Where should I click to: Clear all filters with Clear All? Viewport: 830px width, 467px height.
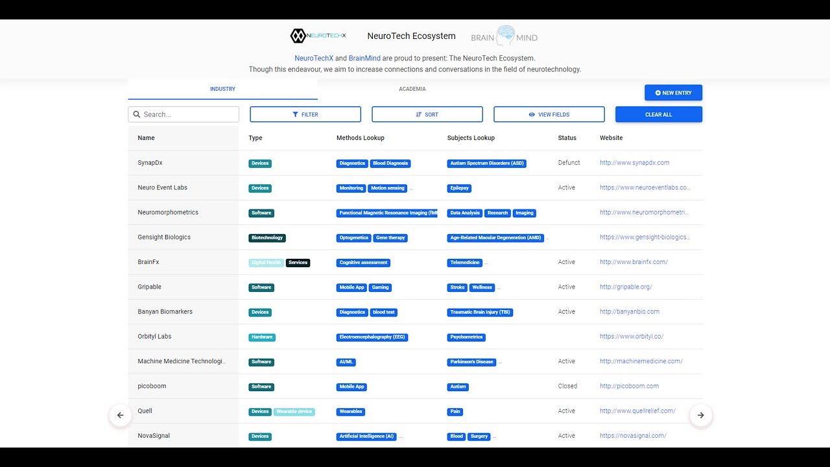point(659,114)
